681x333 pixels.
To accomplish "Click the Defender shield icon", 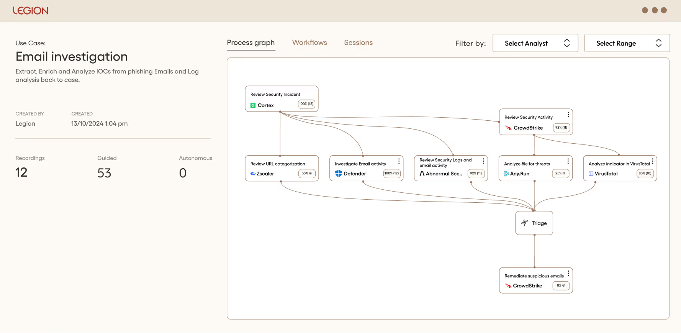I will coord(339,174).
